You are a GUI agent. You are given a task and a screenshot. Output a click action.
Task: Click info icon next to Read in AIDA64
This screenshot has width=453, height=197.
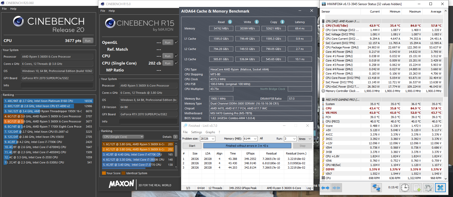tap(230, 22)
